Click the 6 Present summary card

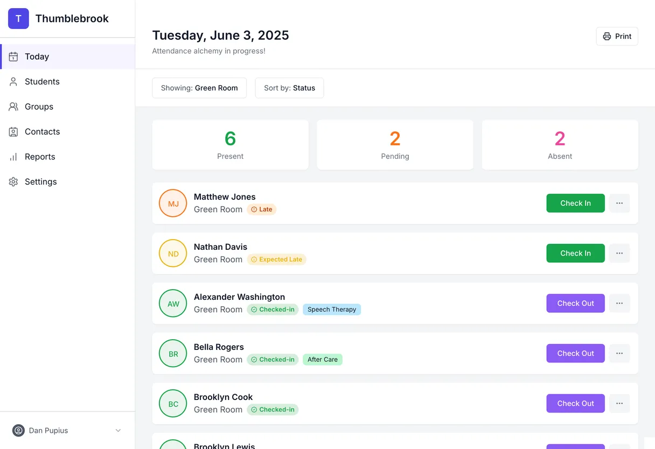231,145
